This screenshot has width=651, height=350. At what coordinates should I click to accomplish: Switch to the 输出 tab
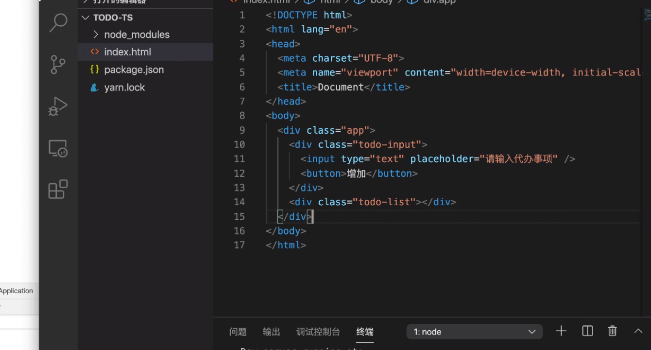click(271, 332)
